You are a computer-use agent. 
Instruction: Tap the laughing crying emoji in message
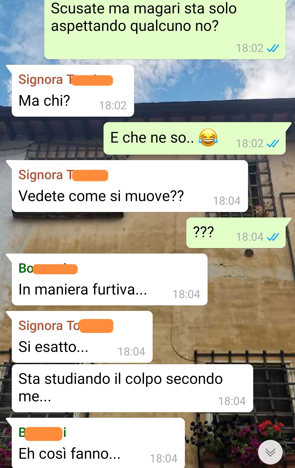click(208, 137)
